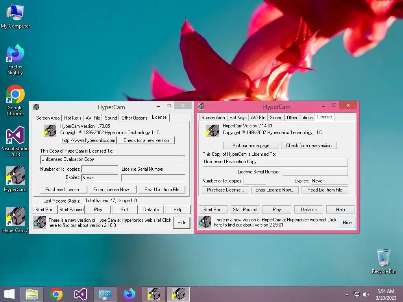
Task: Open network status tray icon
Action: coord(357,295)
